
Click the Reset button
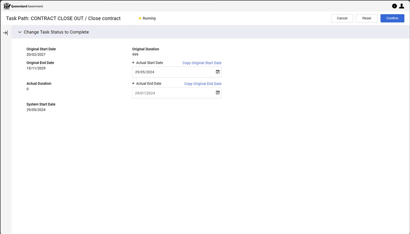(367, 18)
